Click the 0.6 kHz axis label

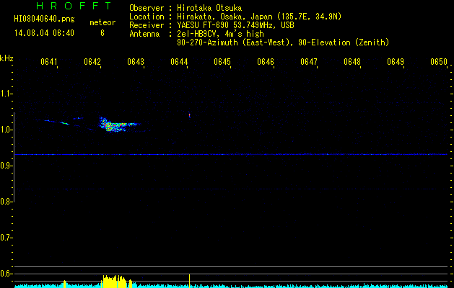coord(6,274)
